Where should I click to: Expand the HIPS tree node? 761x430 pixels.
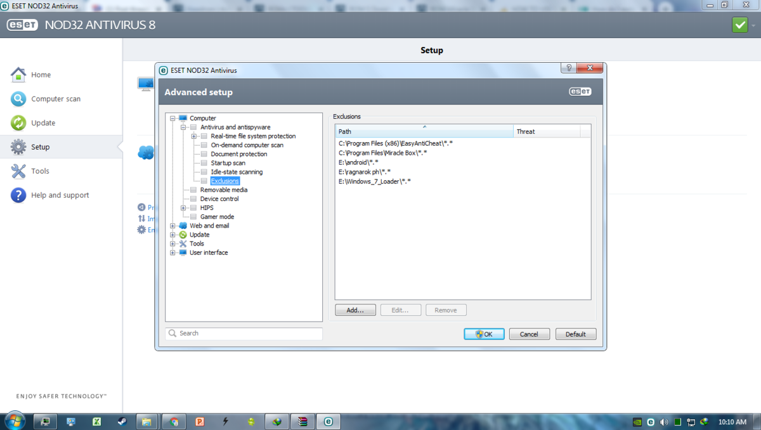coord(183,208)
